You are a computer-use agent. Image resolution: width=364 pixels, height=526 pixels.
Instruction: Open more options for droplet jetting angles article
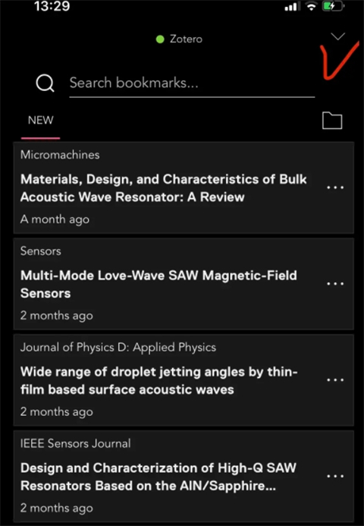coord(335,380)
